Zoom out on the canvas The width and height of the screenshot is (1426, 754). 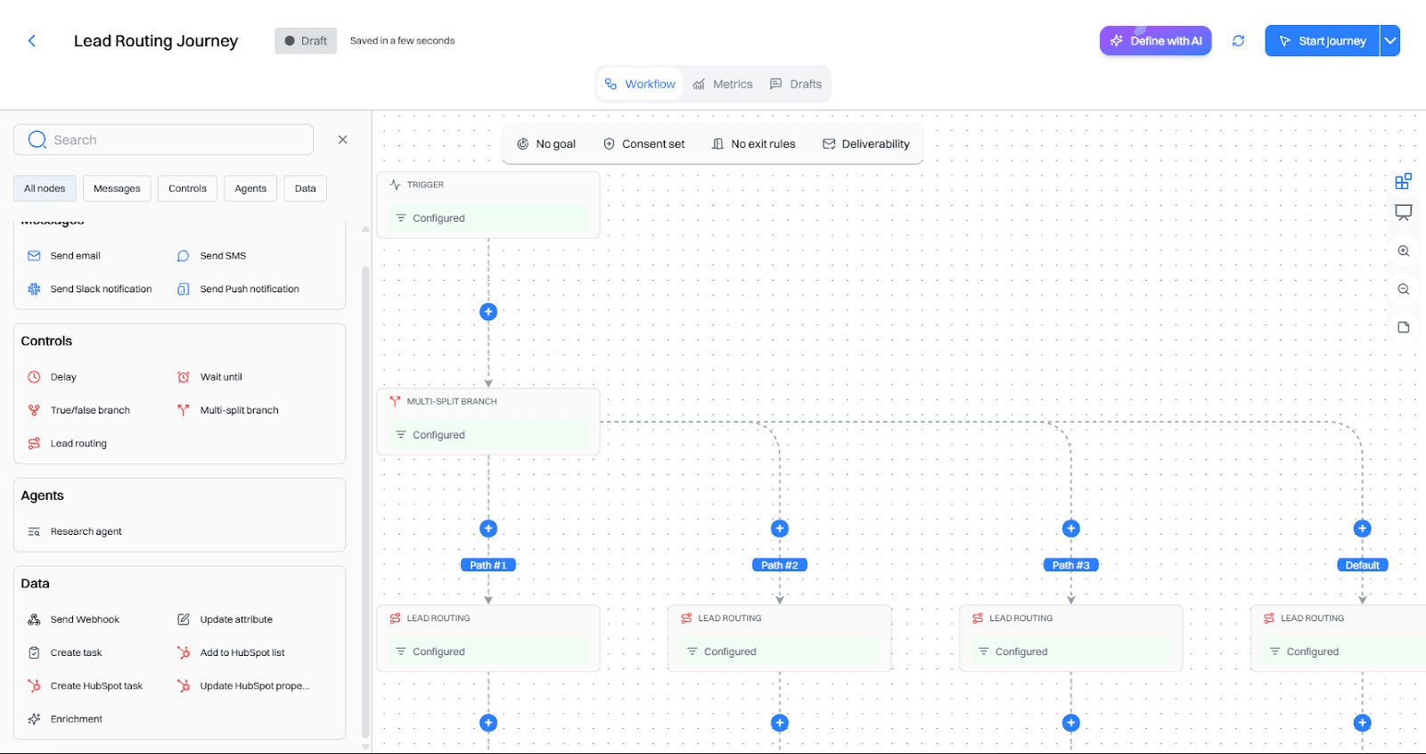point(1404,290)
